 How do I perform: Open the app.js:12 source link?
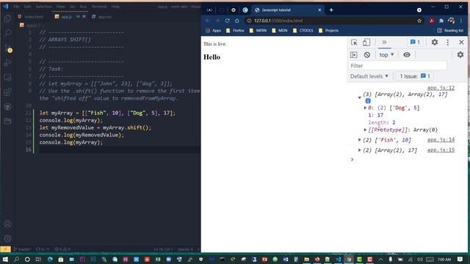coord(441,88)
